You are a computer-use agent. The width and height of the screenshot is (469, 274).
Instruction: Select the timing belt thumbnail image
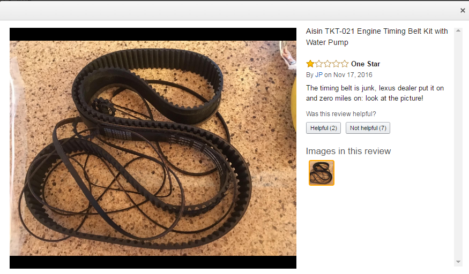(322, 173)
